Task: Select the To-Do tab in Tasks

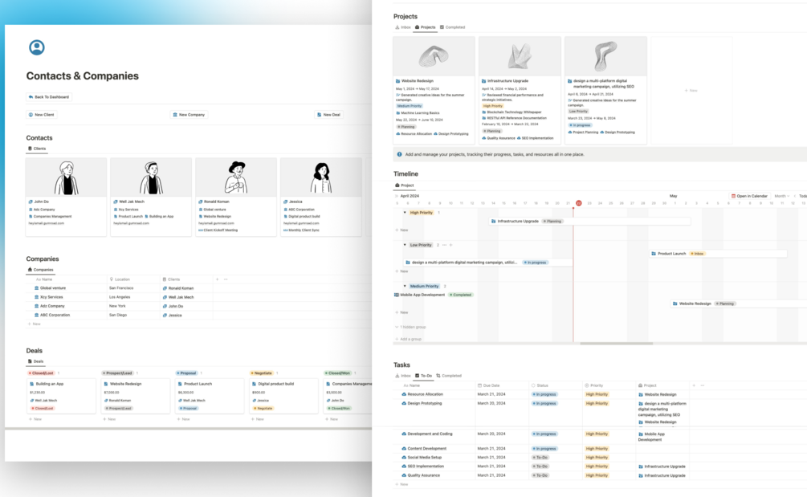Action: click(423, 376)
